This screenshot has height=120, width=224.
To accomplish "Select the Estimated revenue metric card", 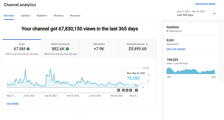I will pyautogui.click(x=137, y=49).
